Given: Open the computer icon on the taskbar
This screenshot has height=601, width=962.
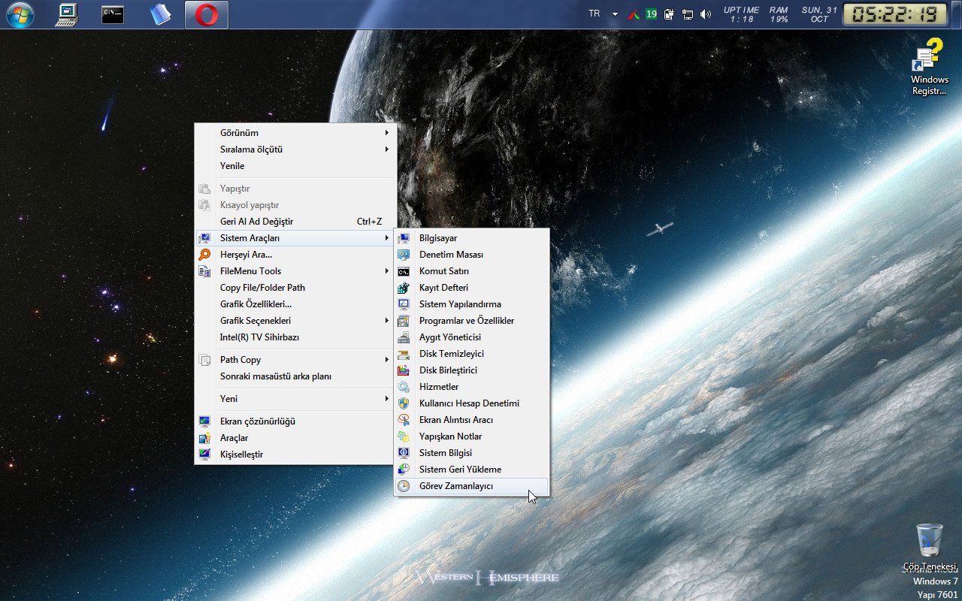Looking at the screenshot, I should click(x=67, y=14).
